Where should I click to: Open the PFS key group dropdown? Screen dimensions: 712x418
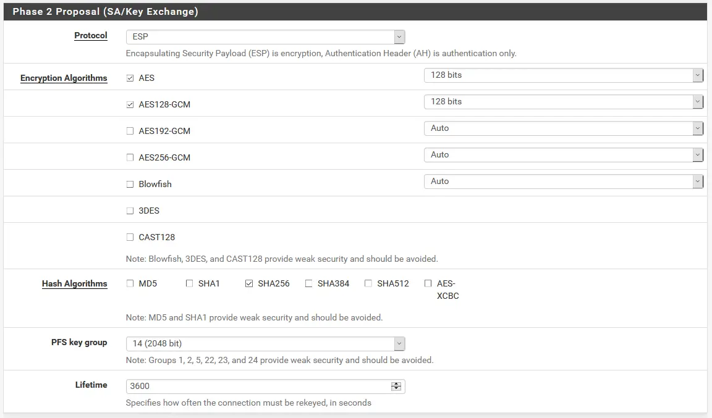[x=265, y=344]
